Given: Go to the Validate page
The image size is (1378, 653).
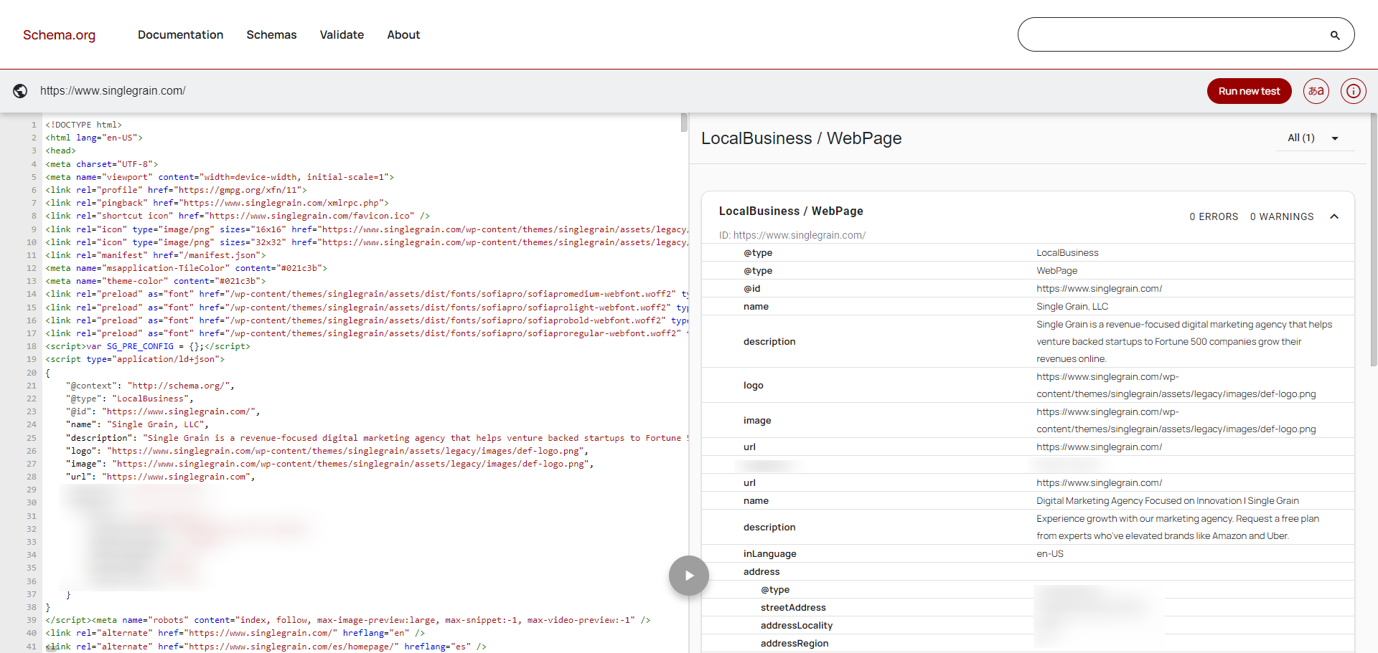Looking at the screenshot, I should [x=342, y=34].
